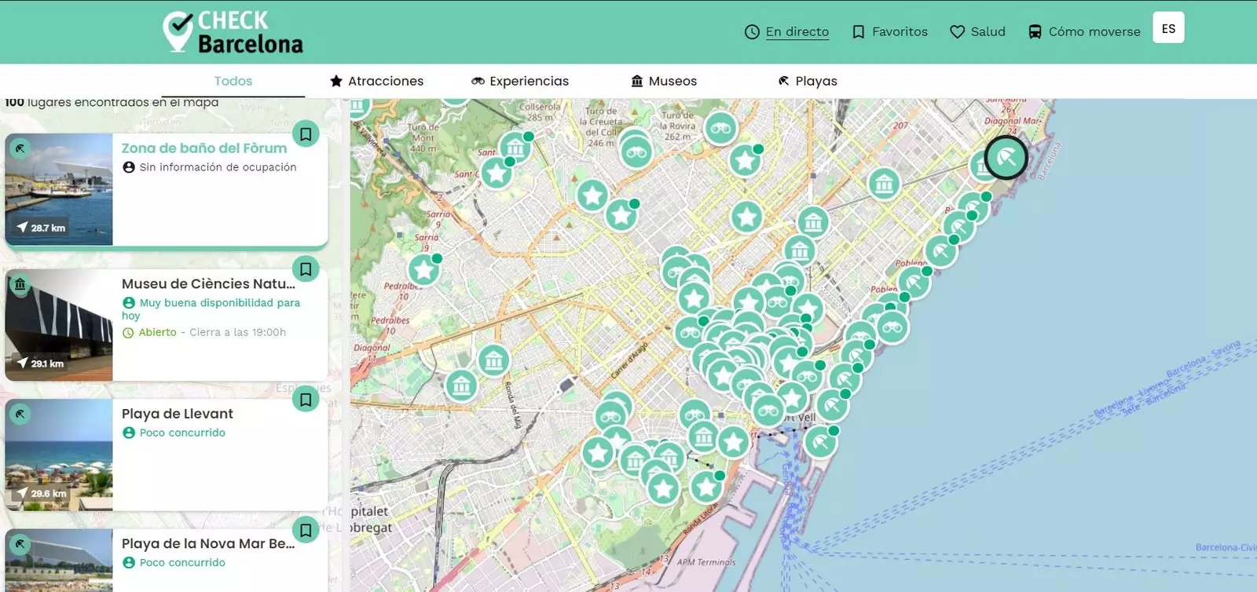Select 'Poco concurrido' under Playa de Llevant
This screenshot has width=1257, height=592.
tap(174, 433)
